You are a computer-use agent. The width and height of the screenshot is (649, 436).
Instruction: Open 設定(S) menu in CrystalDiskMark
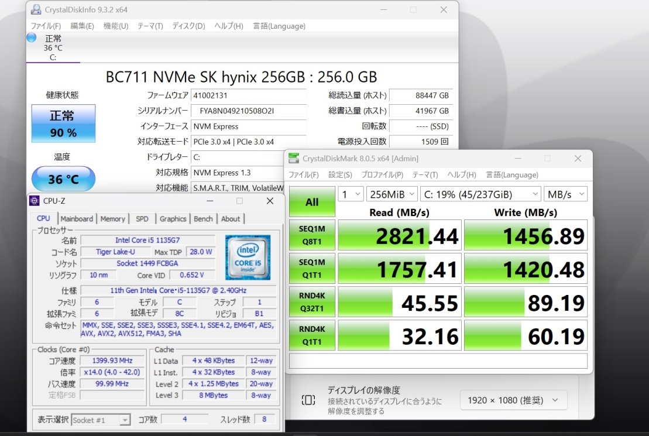click(x=340, y=175)
